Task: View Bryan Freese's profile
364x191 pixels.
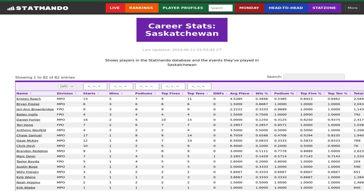Action: [27, 104]
